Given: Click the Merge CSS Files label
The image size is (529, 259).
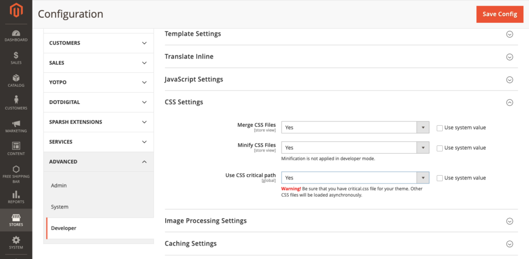Looking at the screenshot, I should click(x=256, y=125).
